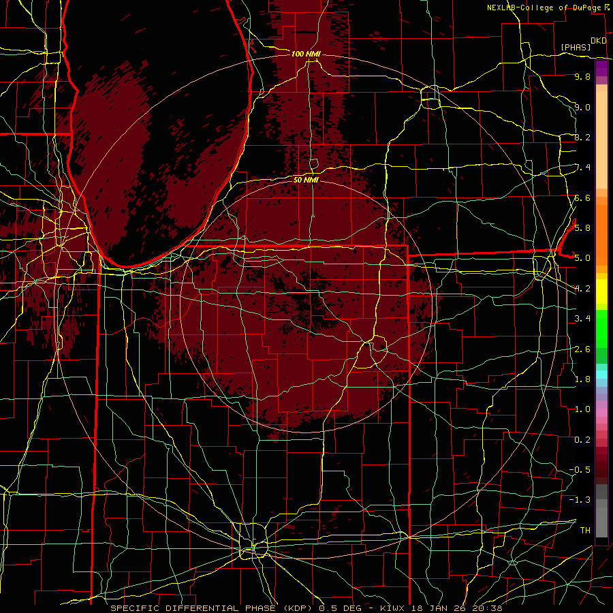
Task: Click the 5.8 legend value
Action: 582,228
